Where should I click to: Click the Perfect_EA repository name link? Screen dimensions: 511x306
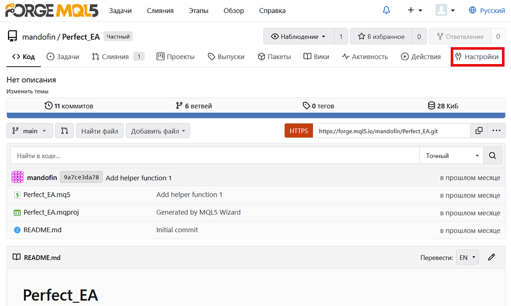click(81, 37)
